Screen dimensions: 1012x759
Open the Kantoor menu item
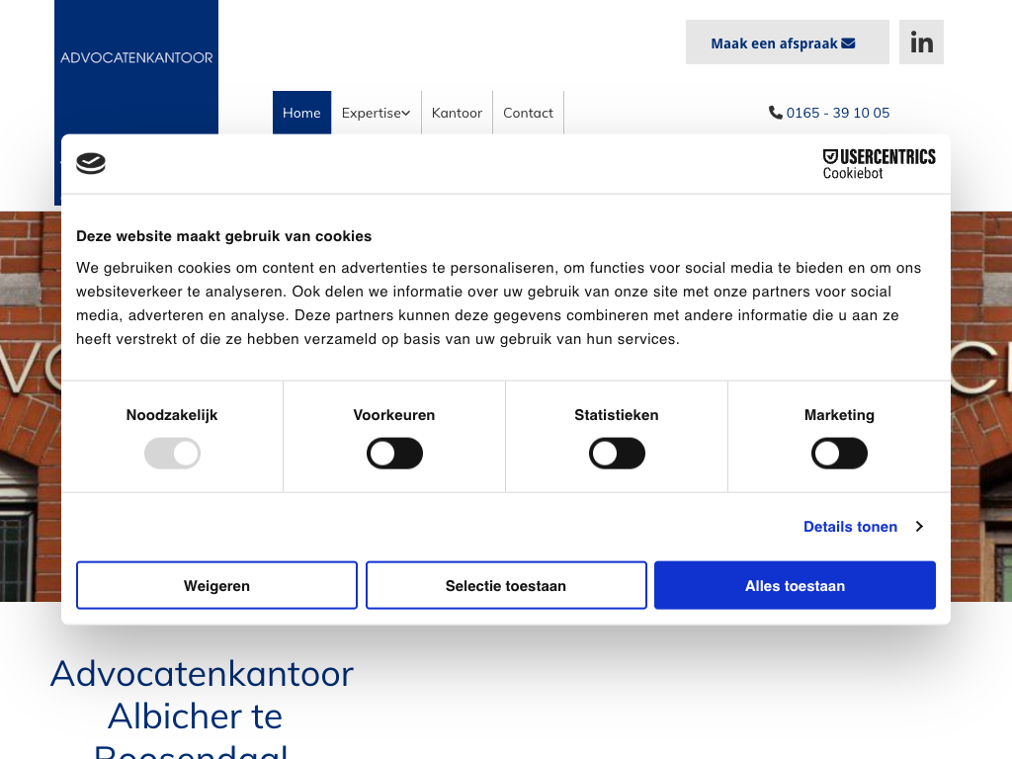pos(457,113)
